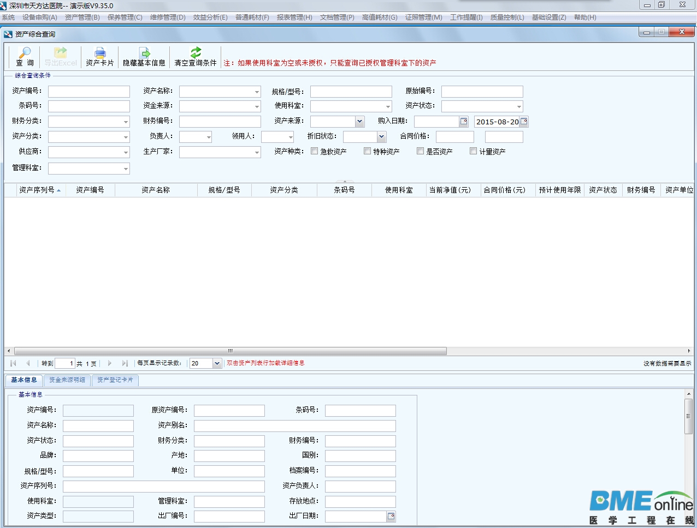Click the 隐藏基本信息 toolbar icon
The image size is (697, 528).
(x=144, y=53)
